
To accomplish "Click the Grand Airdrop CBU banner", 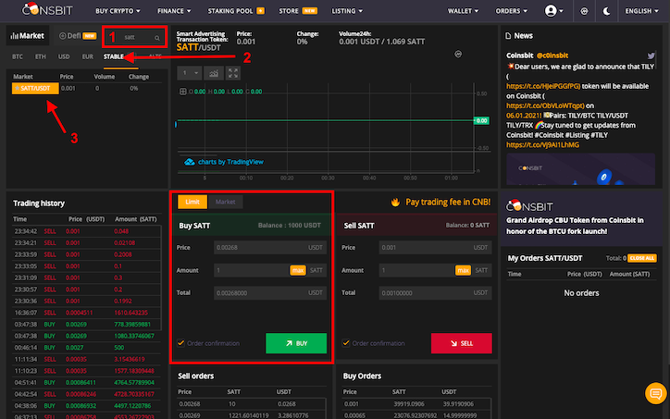I will click(x=581, y=218).
